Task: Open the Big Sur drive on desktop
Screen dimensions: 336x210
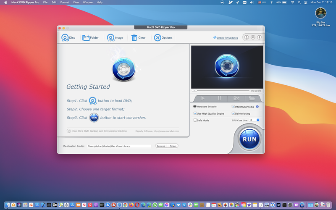Action: (320, 13)
